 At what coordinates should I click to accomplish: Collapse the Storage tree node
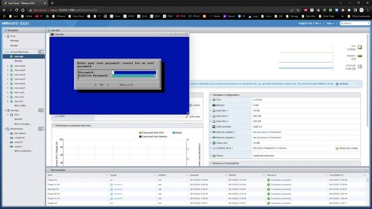click(5, 110)
